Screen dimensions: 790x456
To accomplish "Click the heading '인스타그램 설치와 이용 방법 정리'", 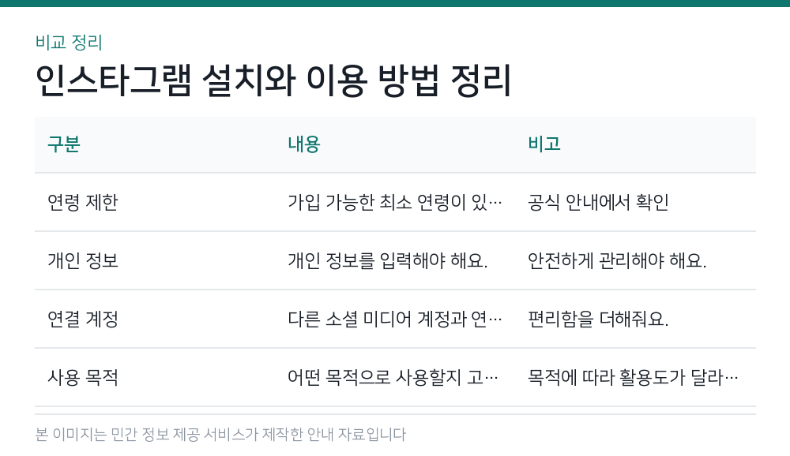I will (x=273, y=80).
